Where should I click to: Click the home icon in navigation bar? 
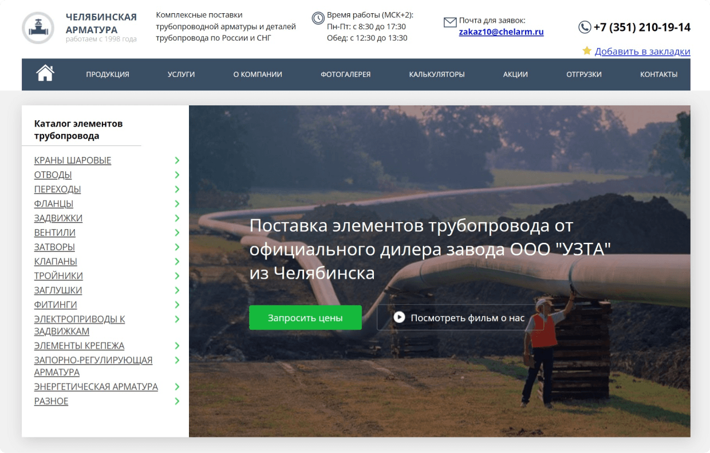45,73
